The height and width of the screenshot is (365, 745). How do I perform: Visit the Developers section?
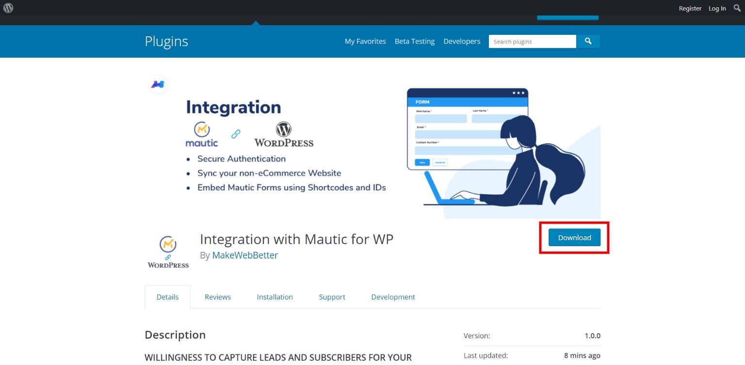point(461,41)
